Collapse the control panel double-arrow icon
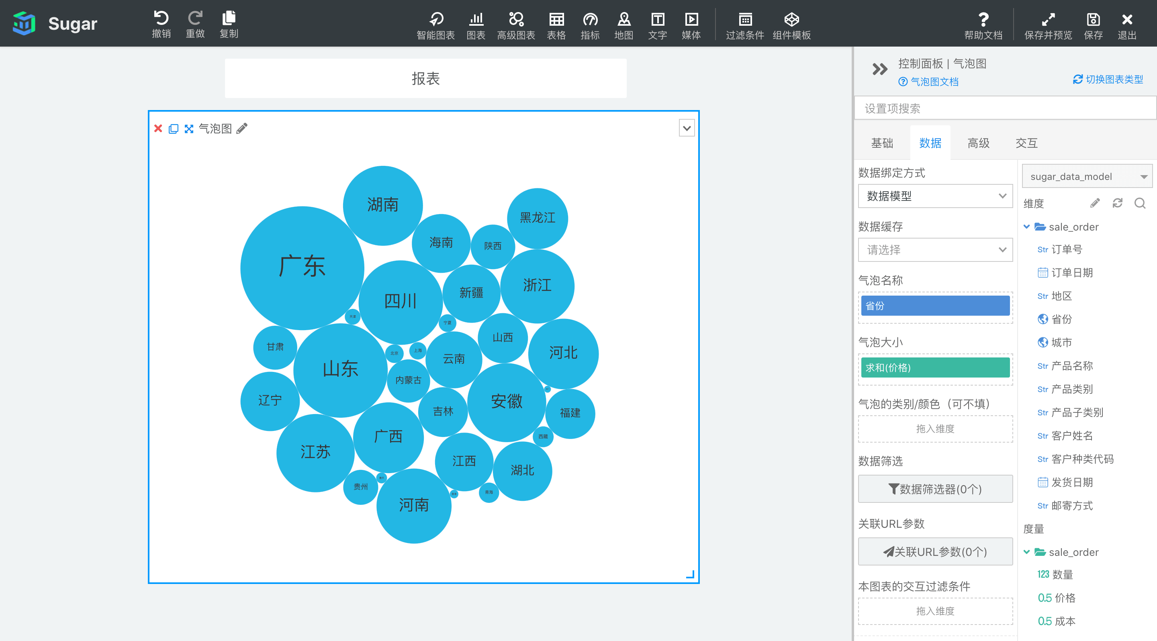This screenshot has height=641, width=1157. 879,69
